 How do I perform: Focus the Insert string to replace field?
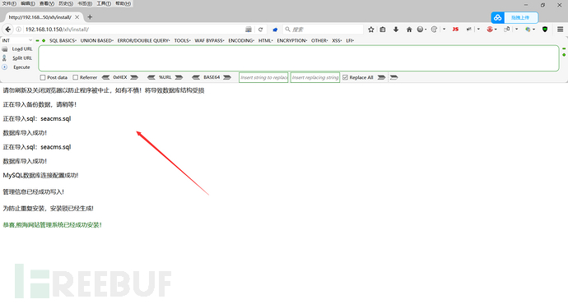tap(263, 77)
